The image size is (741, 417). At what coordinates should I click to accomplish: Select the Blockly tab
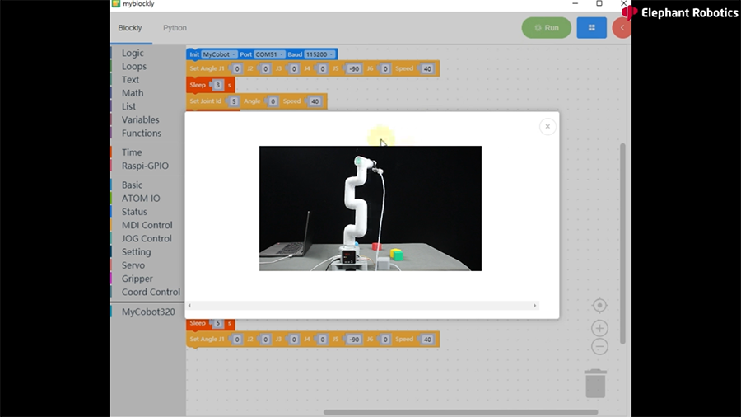point(130,28)
